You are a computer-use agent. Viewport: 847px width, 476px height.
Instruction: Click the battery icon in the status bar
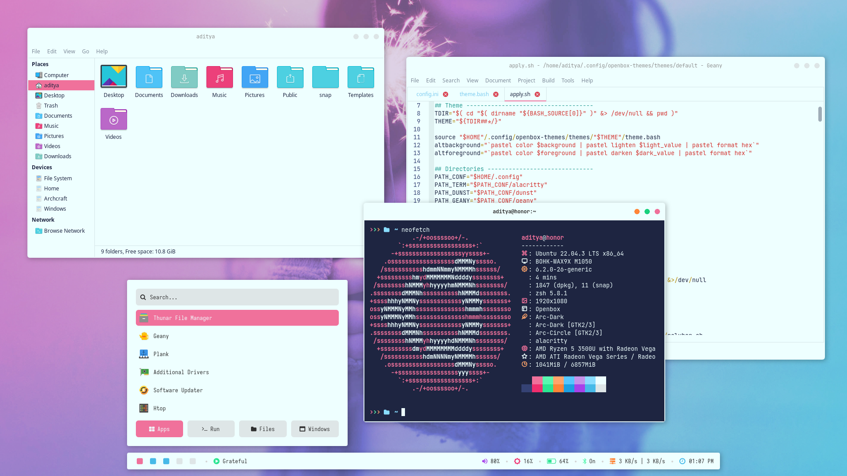click(x=551, y=461)
